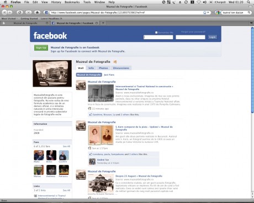Click the Google search engine icon
The width and height of the screenshot is (254, 203).
(218, 13)
